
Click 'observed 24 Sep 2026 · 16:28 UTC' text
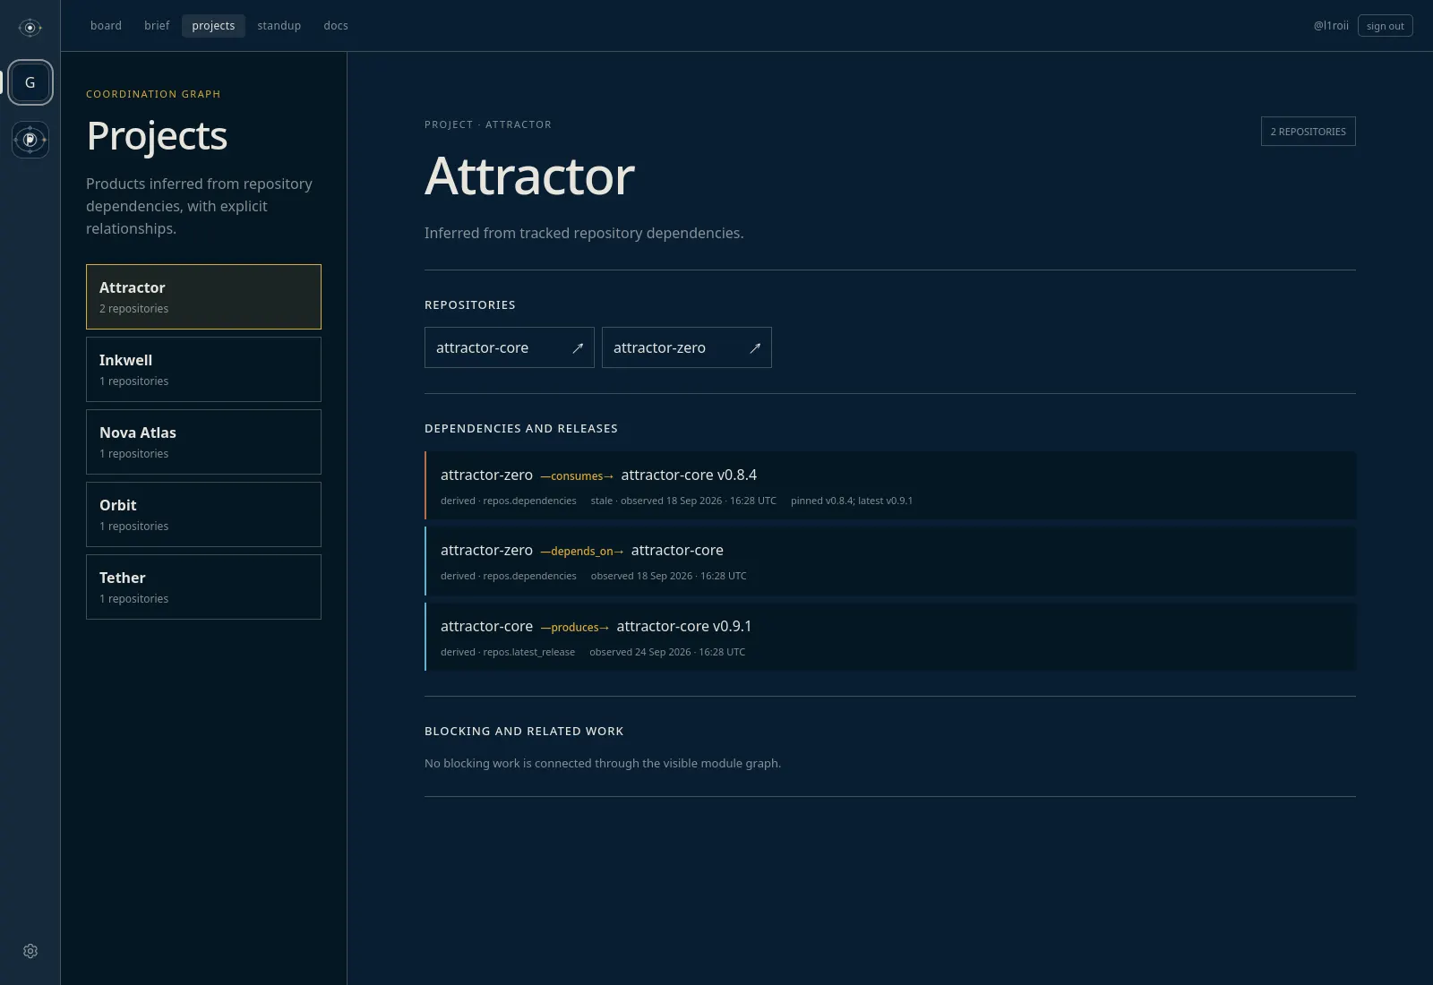tap(667, 652)
